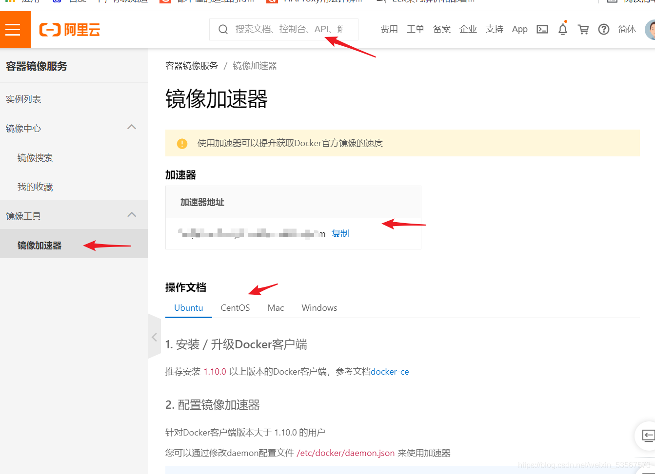Focus the top search input field
The image size is (655, 474).
pyautogui.click(x=284, y=29)
